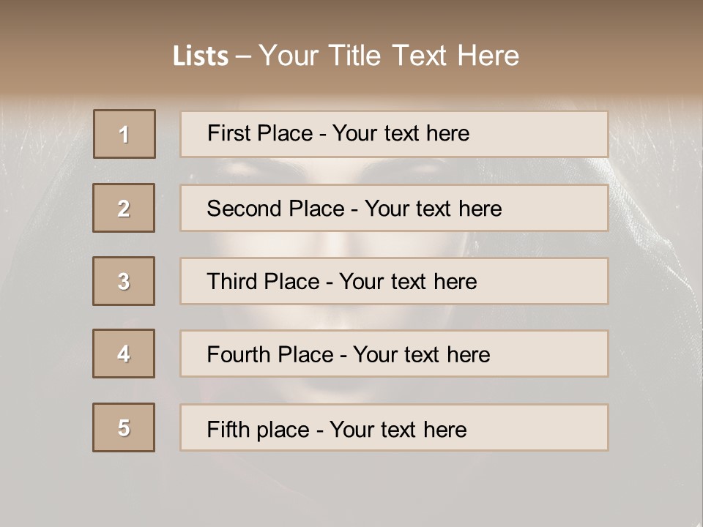This screenshot has height=527, width=703.
Task: Click "Your text here" in the First Place row
Action: pyautogui.click(x=401, y=133)
